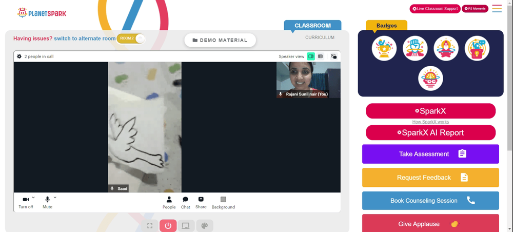Open How SparkX works link

(430, 122)
